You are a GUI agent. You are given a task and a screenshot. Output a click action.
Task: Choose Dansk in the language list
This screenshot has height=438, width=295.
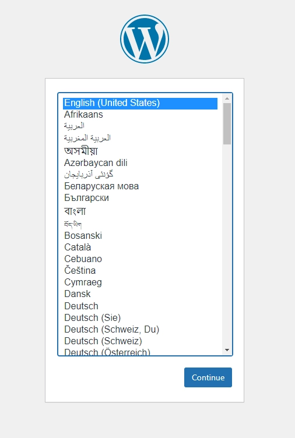pyautogui.click(x=140, y=294)
